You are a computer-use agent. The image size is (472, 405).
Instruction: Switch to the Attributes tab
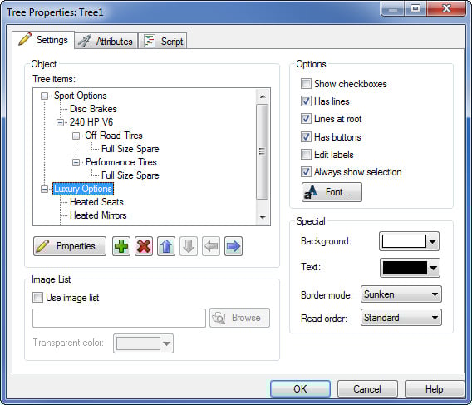click(x=106, y=41)
